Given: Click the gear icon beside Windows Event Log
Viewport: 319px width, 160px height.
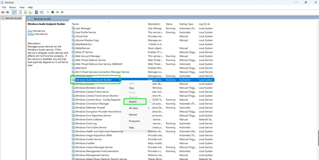Looking at the screenshot, I should tap(73, 124).
